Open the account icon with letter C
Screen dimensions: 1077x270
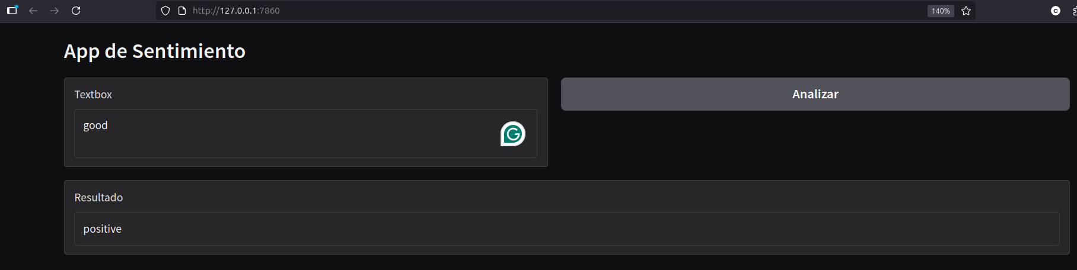coord(1056,11)
